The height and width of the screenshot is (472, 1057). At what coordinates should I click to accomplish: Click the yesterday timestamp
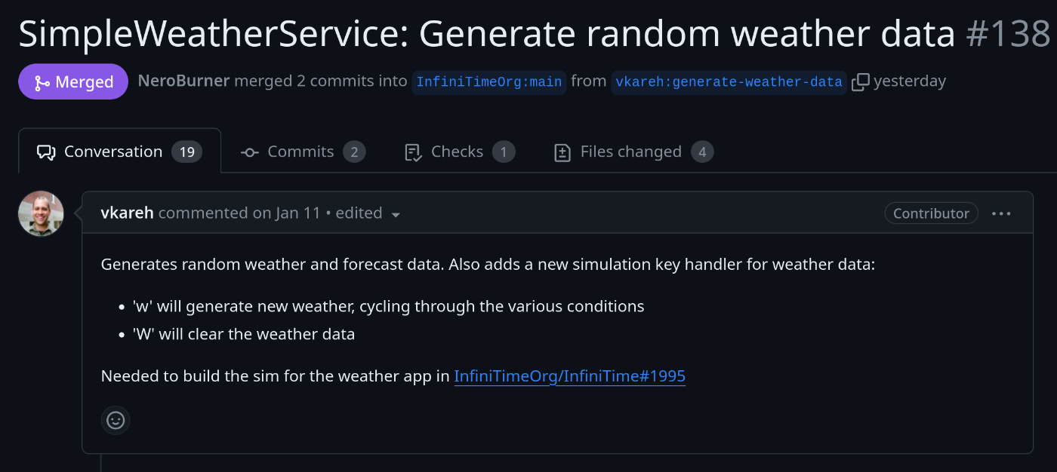[910, 81]
